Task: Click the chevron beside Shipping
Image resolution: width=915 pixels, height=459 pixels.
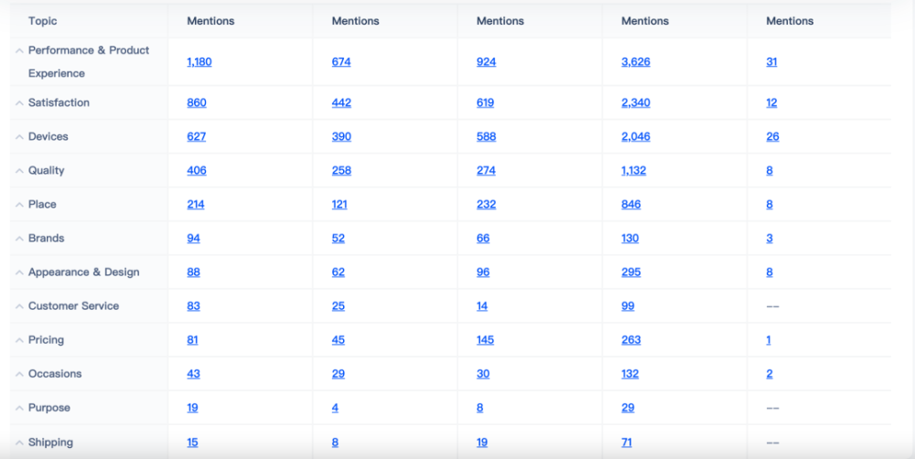Action: tap(19, 443)
